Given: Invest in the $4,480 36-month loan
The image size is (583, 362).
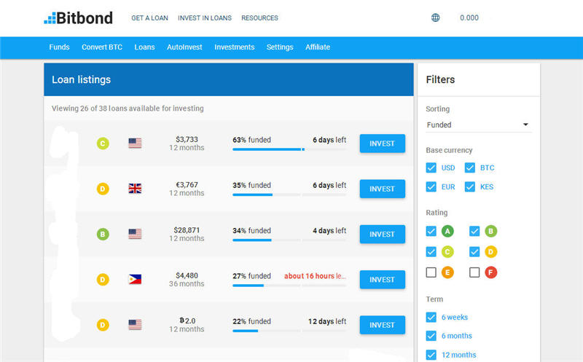Looking at the screenshot, I should pos(382,280).
